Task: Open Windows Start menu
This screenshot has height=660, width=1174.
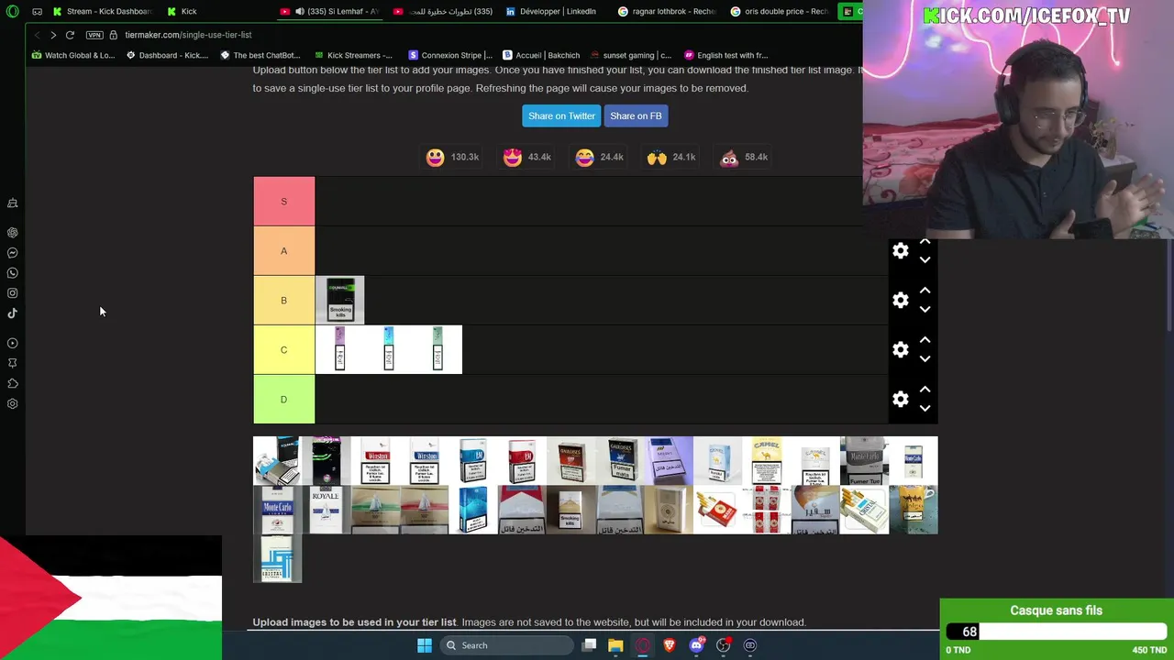Action: click(424, 645)
